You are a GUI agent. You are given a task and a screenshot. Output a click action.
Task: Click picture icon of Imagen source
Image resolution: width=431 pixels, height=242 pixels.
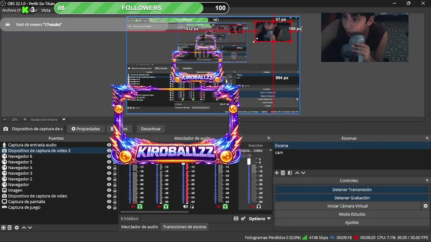point(4,190)
